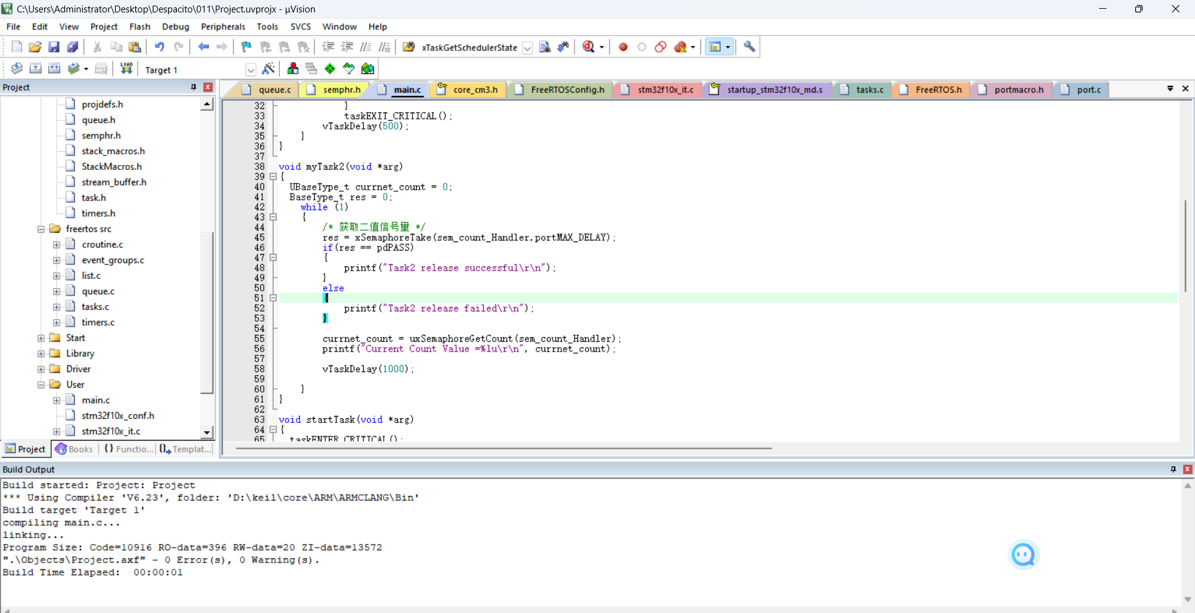Open Options for Target with the magic wand icon

click(x=269, y=68)
